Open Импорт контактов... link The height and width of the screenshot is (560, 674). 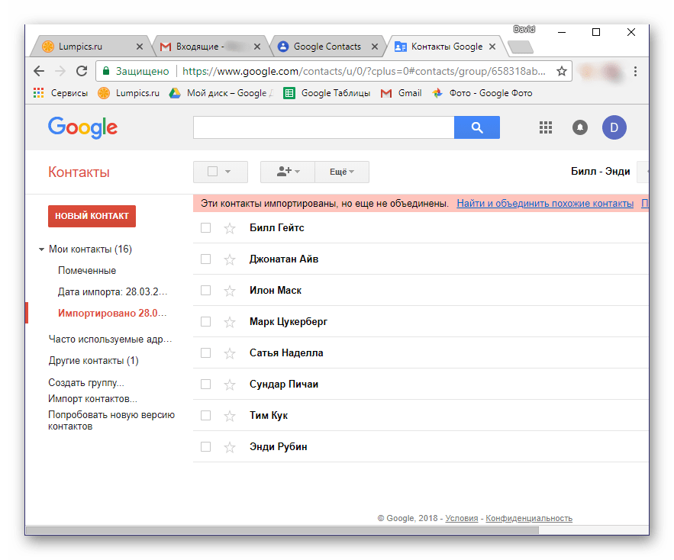coord(92,399)
